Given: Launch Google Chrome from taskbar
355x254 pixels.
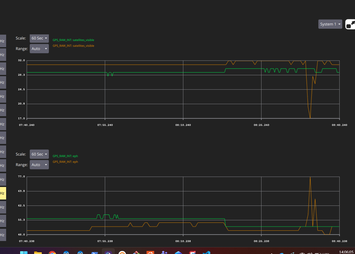Looking at the screenshot, I should [52, 252].
